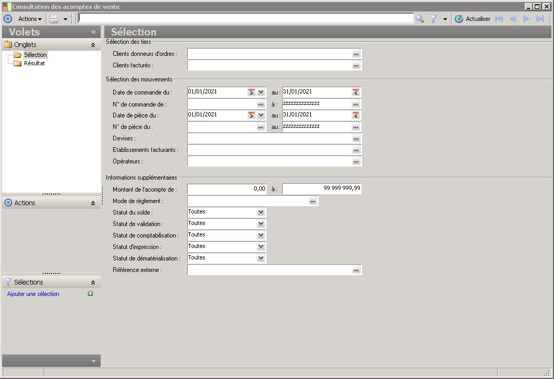Go to previous record arrow icon
554x379 pixels.
click(x=513, y=19)
